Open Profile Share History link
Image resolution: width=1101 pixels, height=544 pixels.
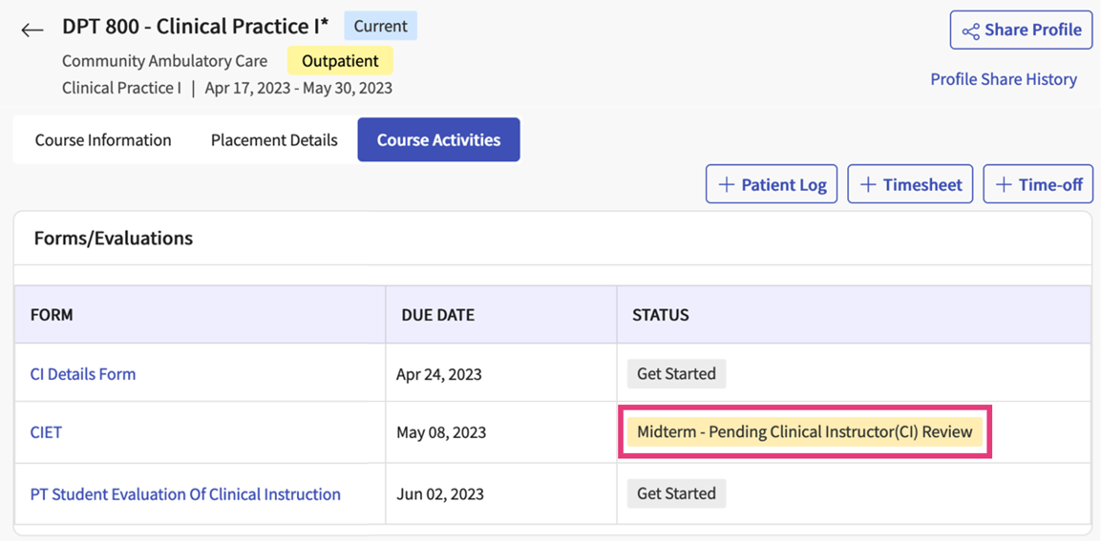click(1004, 79)
